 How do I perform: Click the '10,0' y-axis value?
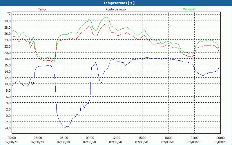8,84
